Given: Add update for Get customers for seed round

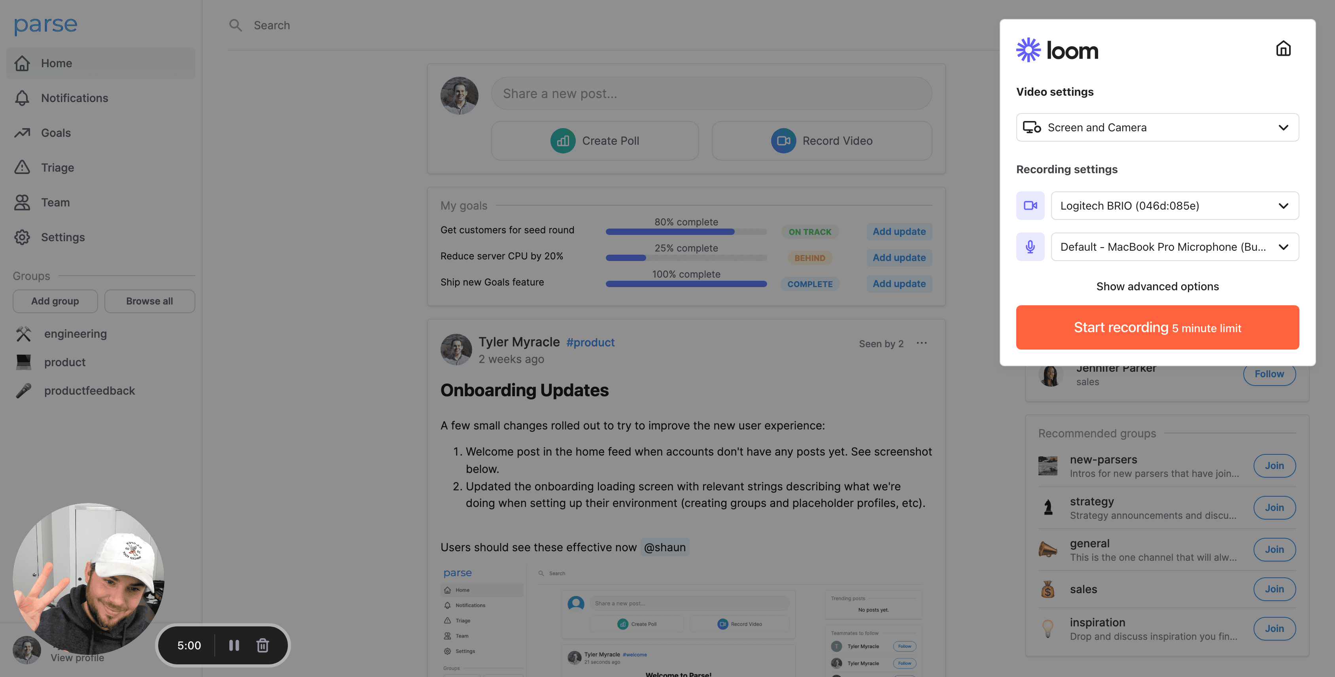Looking at the screenshot, I should tap(899, 232).
